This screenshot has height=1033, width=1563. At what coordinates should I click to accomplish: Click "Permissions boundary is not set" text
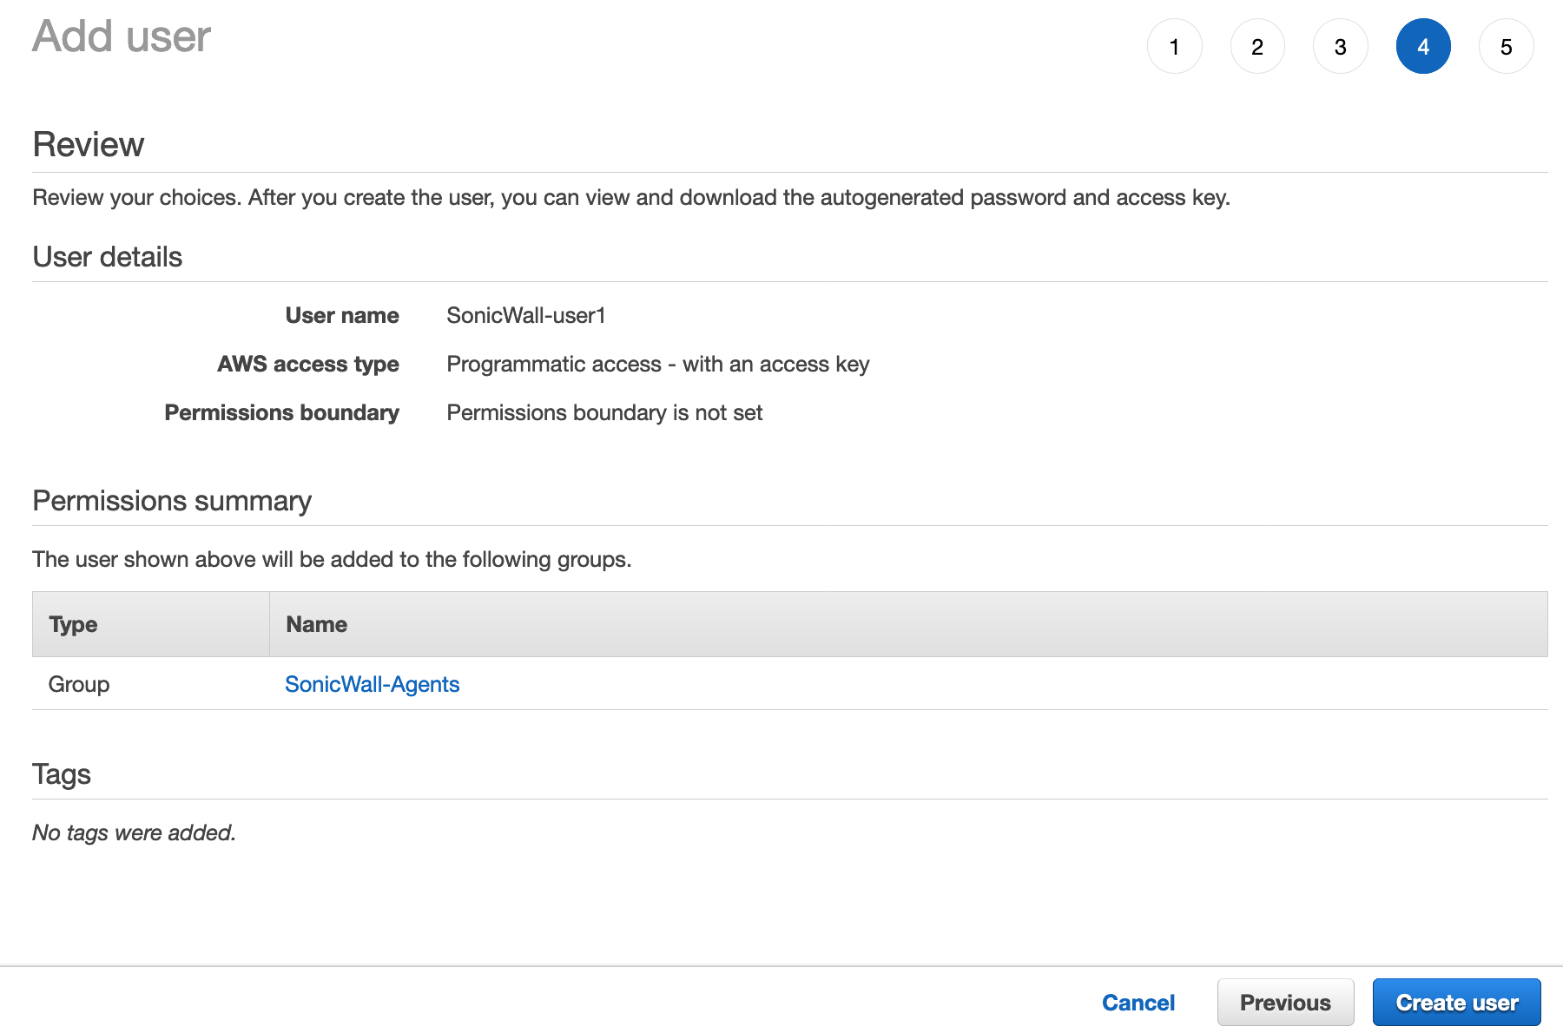(604, 412)
